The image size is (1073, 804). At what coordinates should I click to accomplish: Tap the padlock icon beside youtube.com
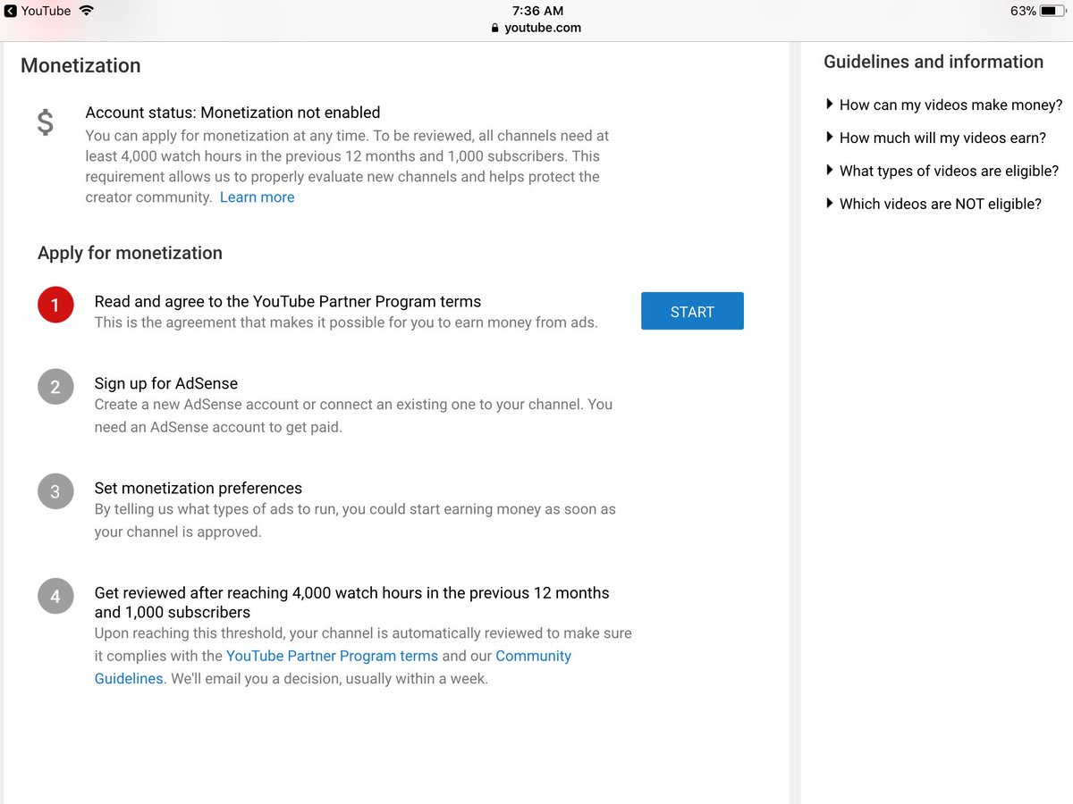[494, 28]
